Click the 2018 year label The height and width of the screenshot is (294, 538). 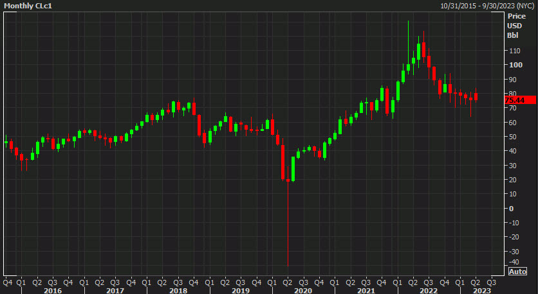pos(178,291)
